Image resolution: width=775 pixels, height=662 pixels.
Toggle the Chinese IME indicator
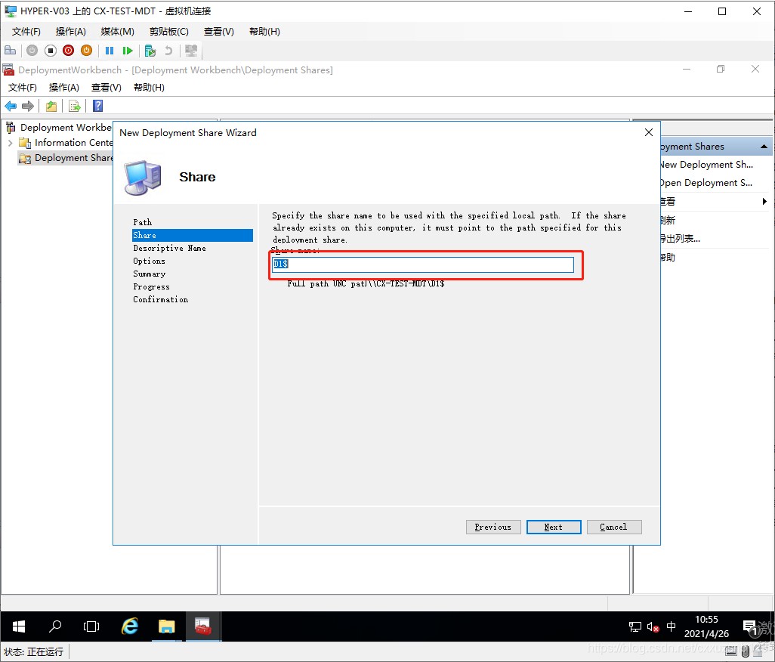[672, 627]
